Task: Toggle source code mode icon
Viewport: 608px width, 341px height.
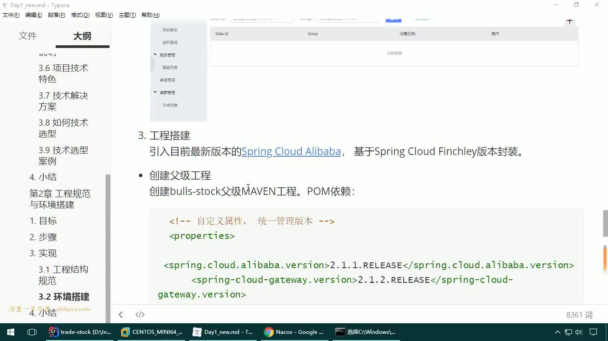Action: click(x=140, y=314)
